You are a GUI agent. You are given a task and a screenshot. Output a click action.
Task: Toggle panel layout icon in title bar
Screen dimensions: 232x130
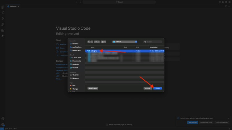click(x=223, y=2)
